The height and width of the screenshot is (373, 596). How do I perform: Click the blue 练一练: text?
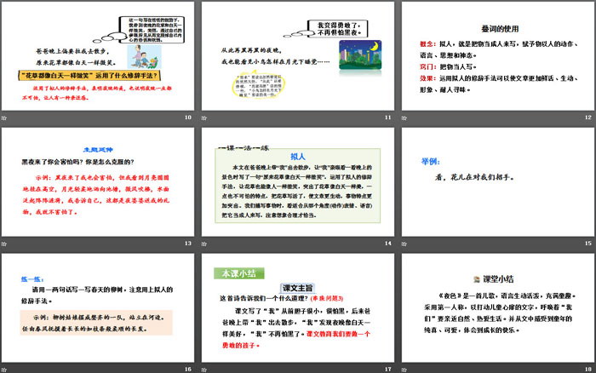[x=32, y=279]
